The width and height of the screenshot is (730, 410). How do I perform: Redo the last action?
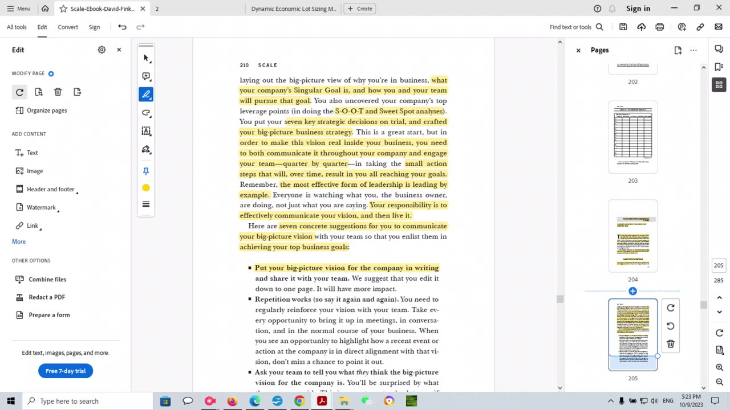coord(140,27)
